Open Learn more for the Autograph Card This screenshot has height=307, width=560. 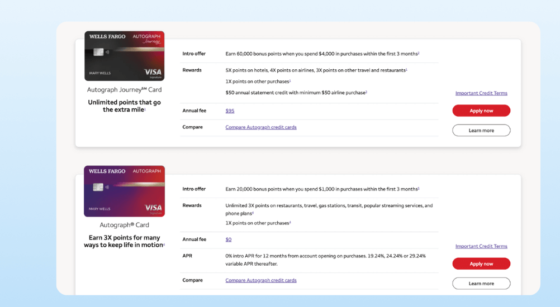[x=481, y=284]
